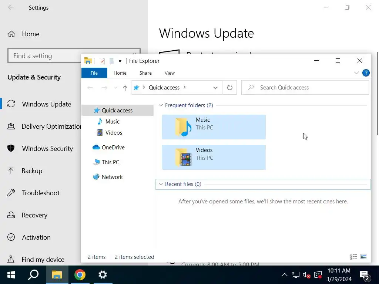Open the Customize Quick Access Toolbar dropdown
This screenshot has width=379, height=284.
(x=120, y=61)
